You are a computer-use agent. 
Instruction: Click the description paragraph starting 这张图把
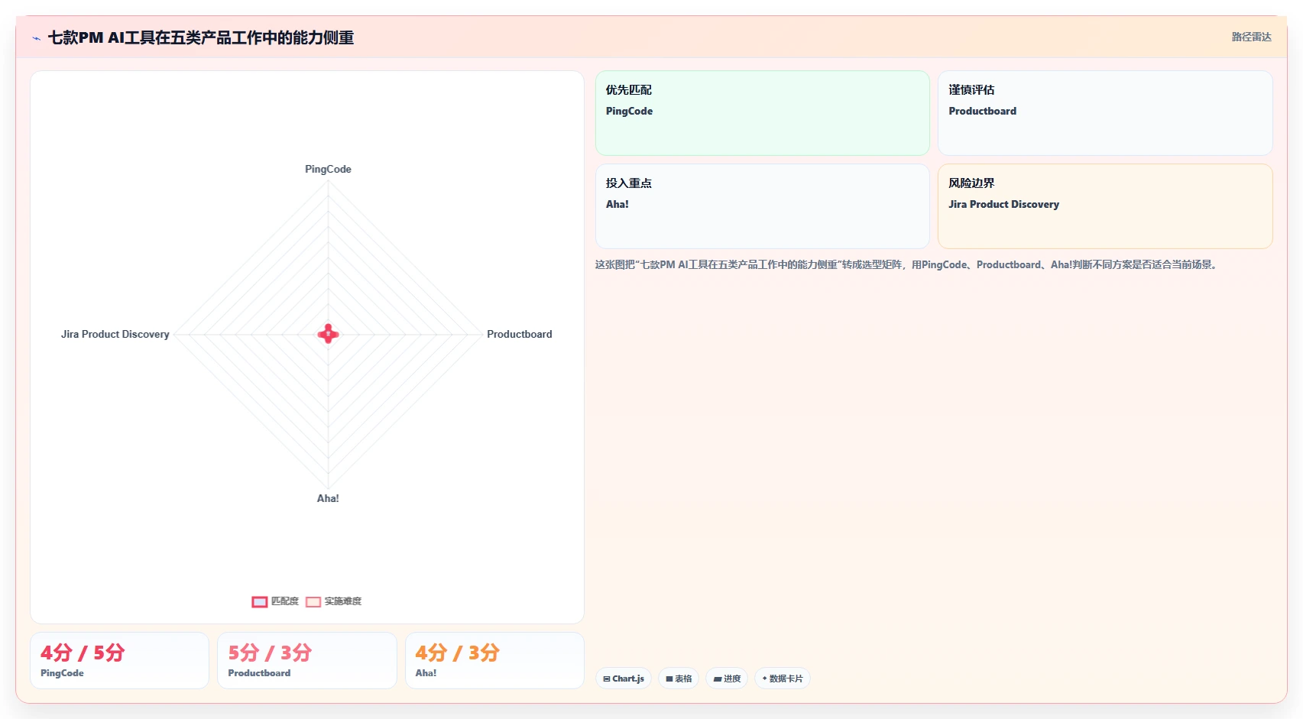pos(908,264)
